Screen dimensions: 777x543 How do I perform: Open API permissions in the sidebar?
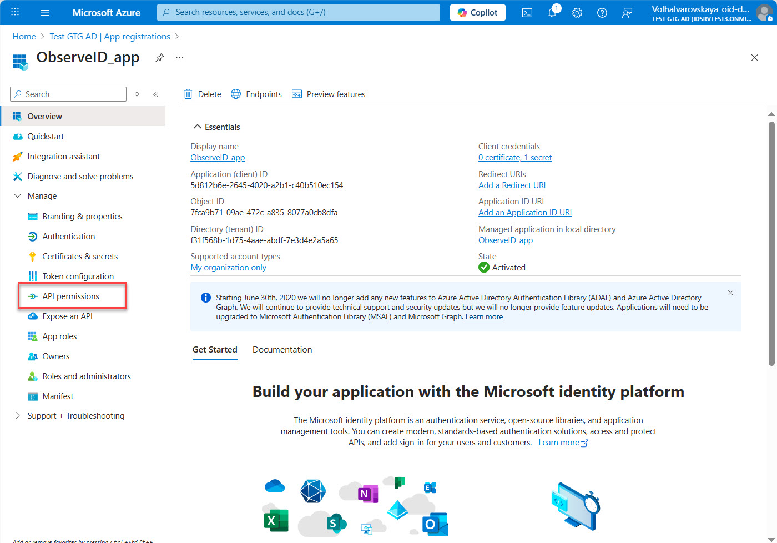click(71, 296)
